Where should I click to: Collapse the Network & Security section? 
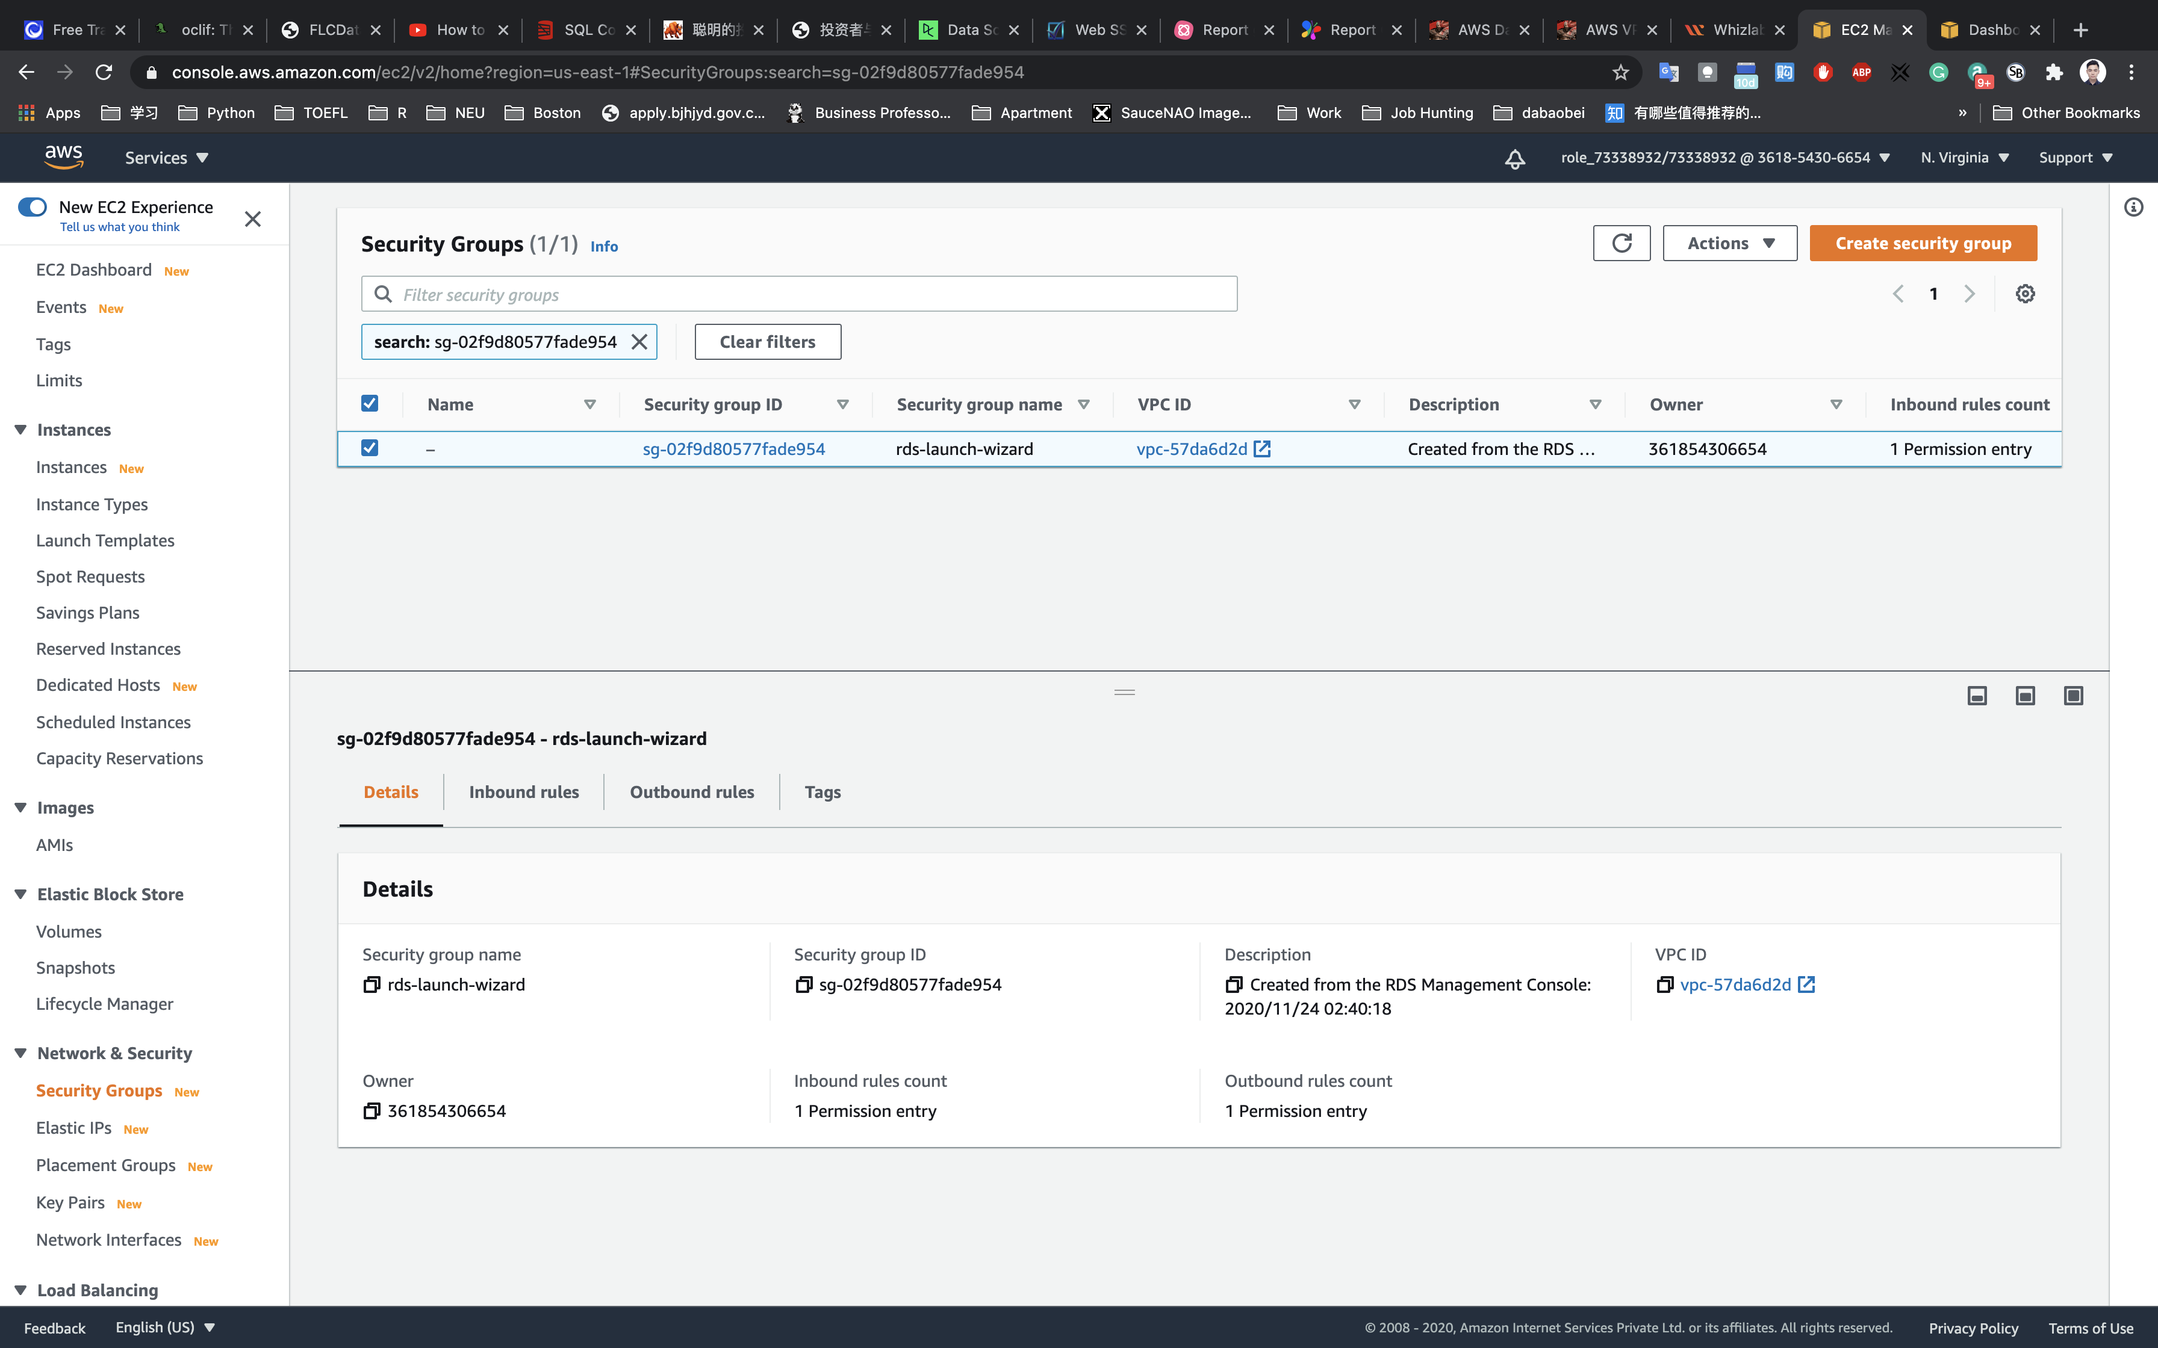point(20,1053)
